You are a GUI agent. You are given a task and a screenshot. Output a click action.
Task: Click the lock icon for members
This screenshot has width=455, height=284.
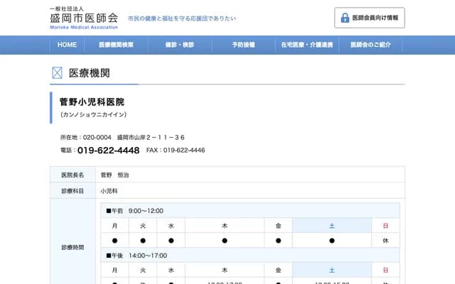coord(345,18)
